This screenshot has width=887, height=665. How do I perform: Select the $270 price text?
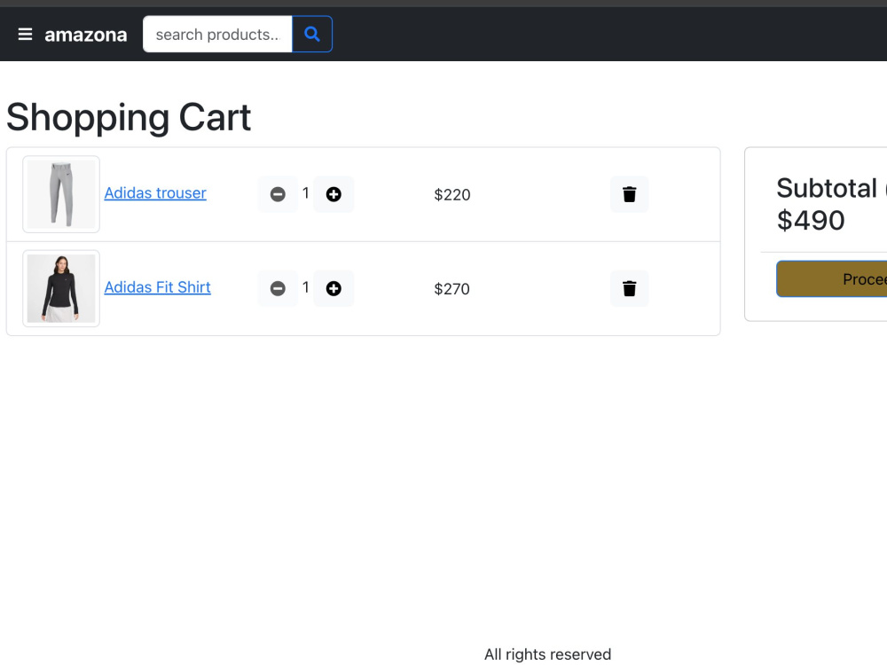pyautogui.click(x=452, y=289)
